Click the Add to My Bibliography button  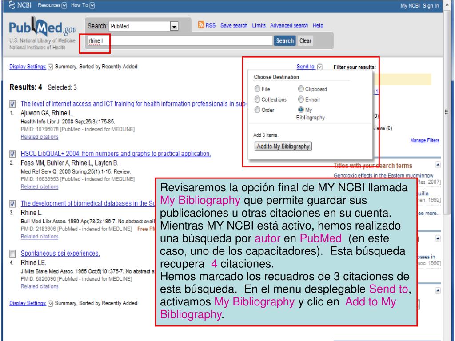tap(283, 146)
